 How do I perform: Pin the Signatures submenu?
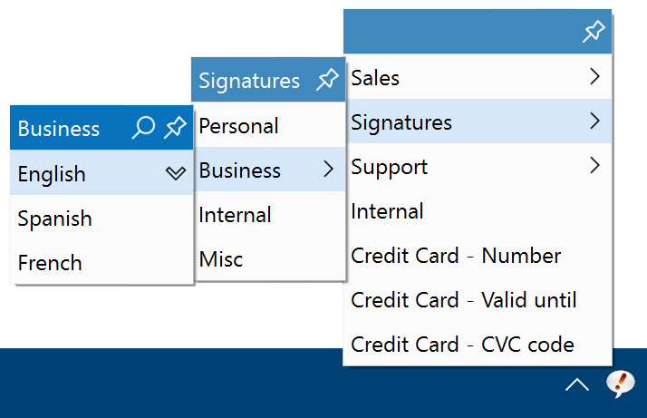[x=327, y=79]
